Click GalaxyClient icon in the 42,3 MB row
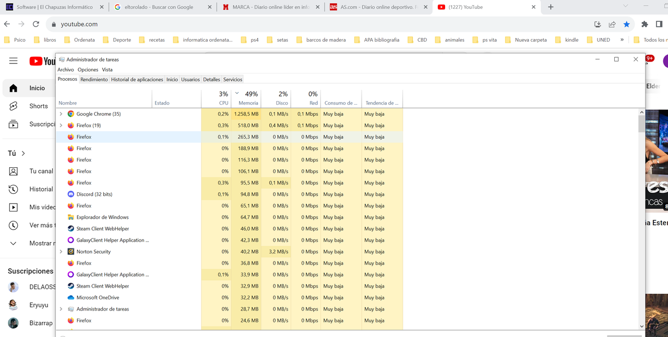The height and width of the screenshot is (337, 668). [71, 240]
